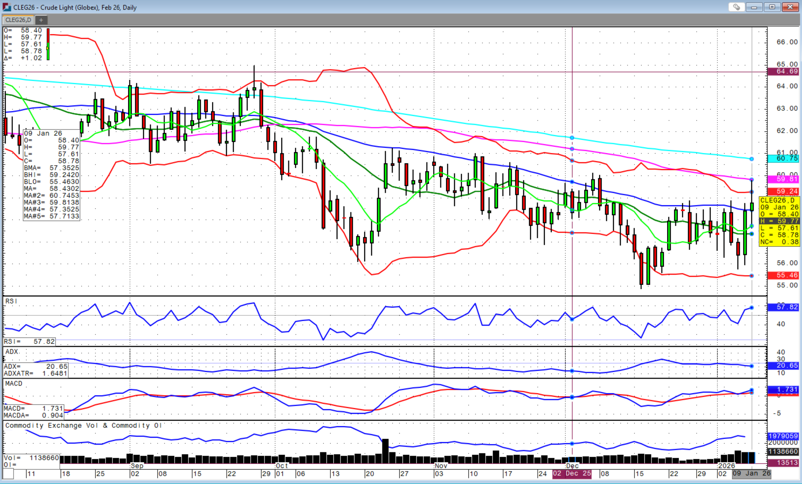This screenshot has width=802, height=484.
Task: Click the magenta 59.81 price tag
Action: pyautogui.click(x=784, y=179)
